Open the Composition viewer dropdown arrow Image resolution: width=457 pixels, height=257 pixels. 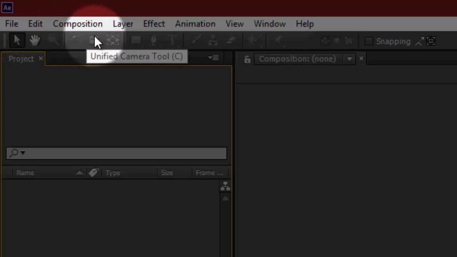click(x=349, y=59)
